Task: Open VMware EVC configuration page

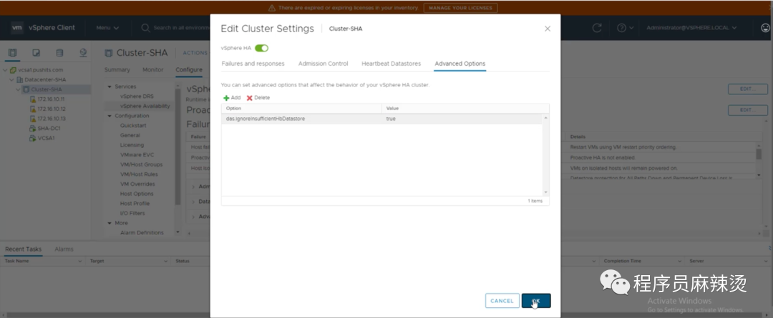Action: coord(137,154)
